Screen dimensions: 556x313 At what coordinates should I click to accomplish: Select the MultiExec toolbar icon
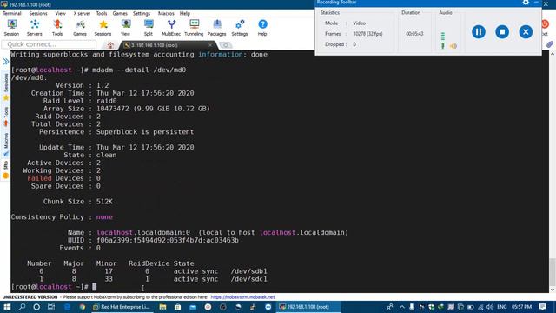pyautogui.click(x=171, y=28)
